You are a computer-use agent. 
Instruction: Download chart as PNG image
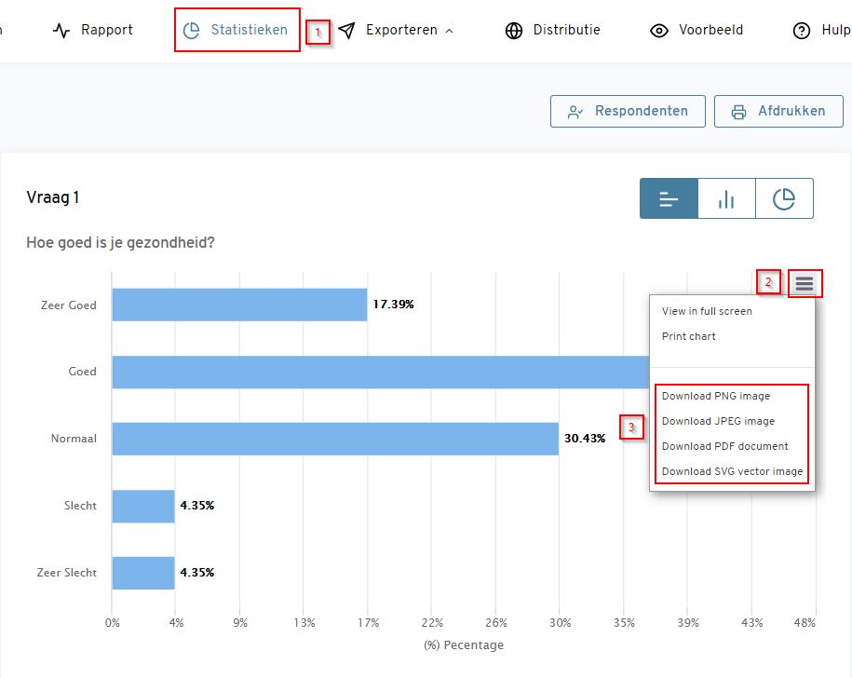point(716,396)
